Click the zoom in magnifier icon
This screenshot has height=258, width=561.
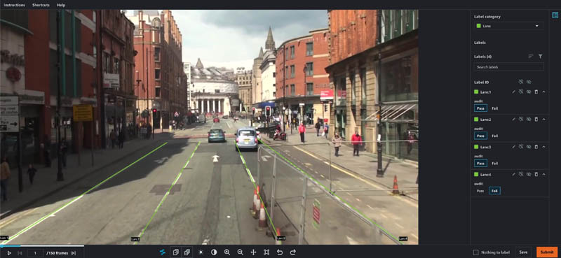(x=227, y=252)
